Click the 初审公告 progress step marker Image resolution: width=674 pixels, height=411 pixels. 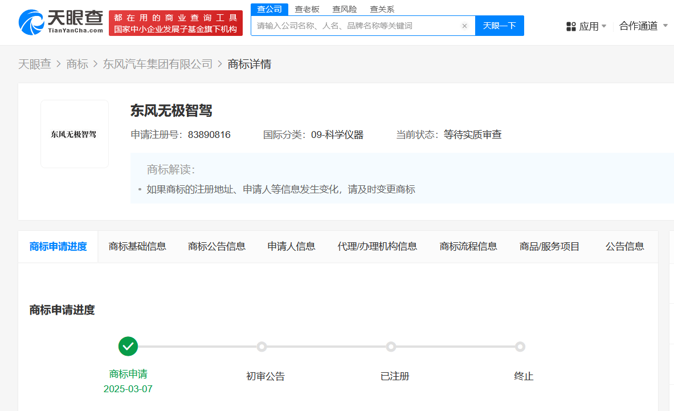tap(262, 347)
